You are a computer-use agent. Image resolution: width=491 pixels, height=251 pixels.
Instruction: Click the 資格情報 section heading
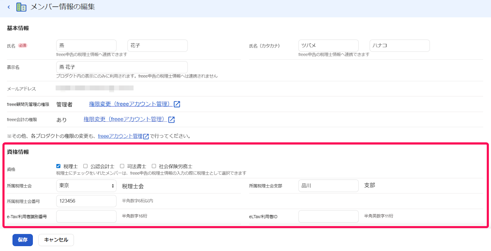point(18,152)
